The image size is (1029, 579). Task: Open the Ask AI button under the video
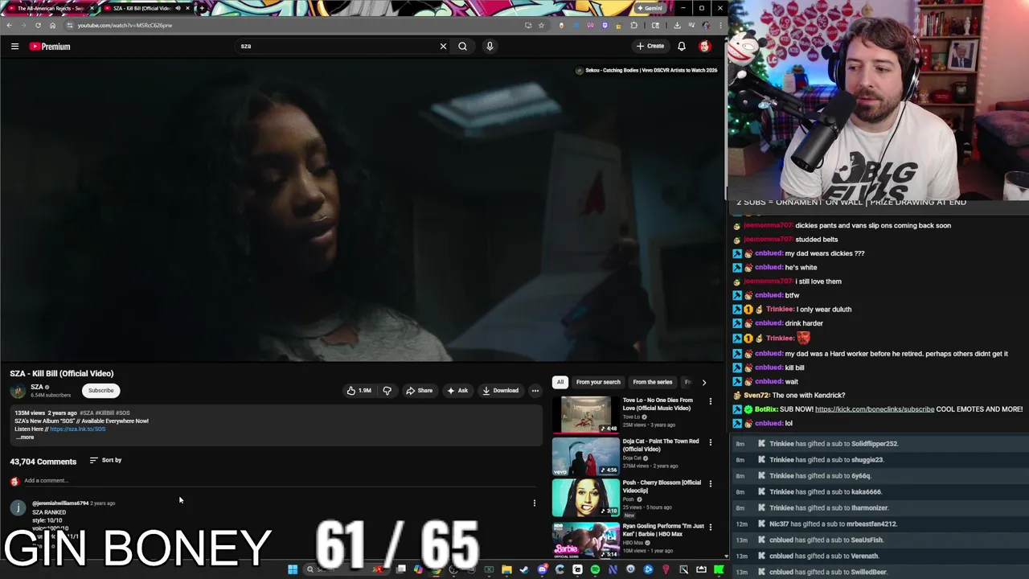(457, 391)
